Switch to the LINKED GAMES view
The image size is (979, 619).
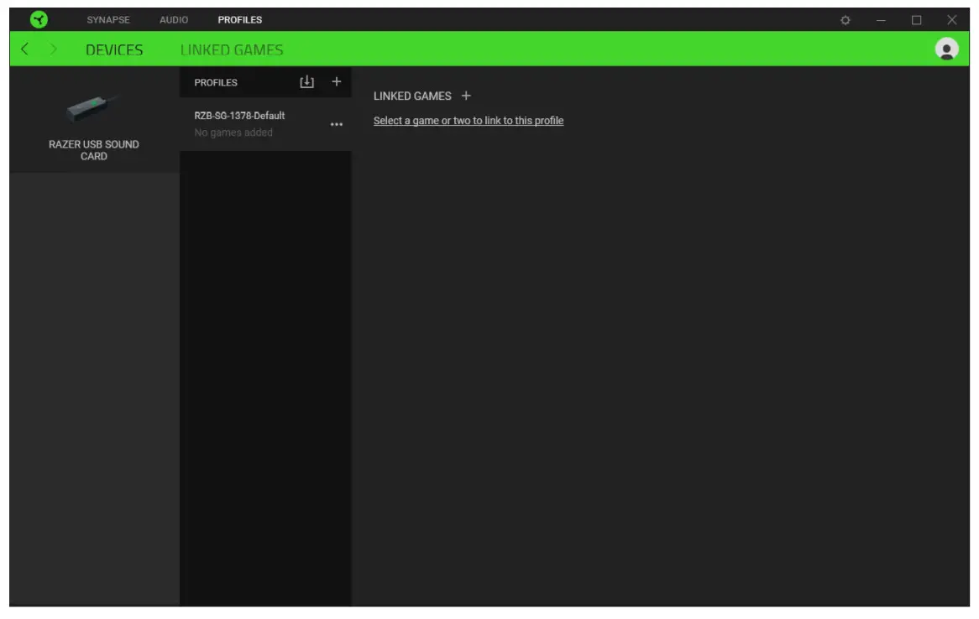coord(233,49)
